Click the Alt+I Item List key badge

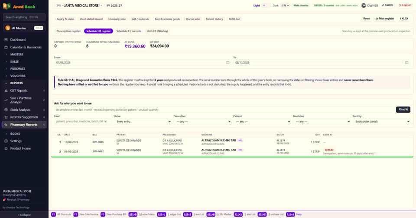point(187,214)
